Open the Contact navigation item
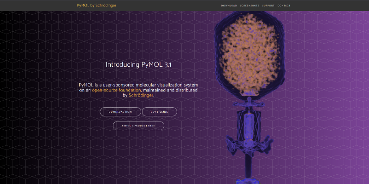The height and width of the screenshot is (184, 369). coord(284,6)
